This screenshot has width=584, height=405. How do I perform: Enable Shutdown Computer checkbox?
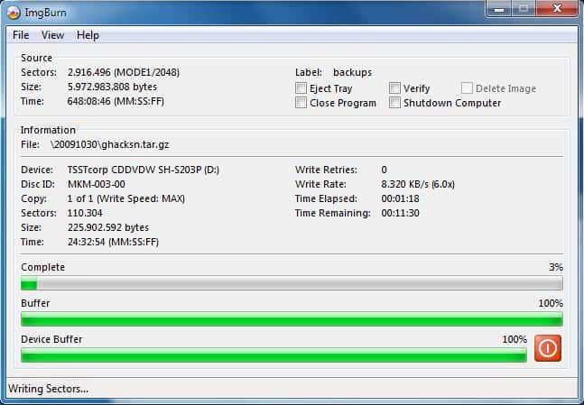395,103
